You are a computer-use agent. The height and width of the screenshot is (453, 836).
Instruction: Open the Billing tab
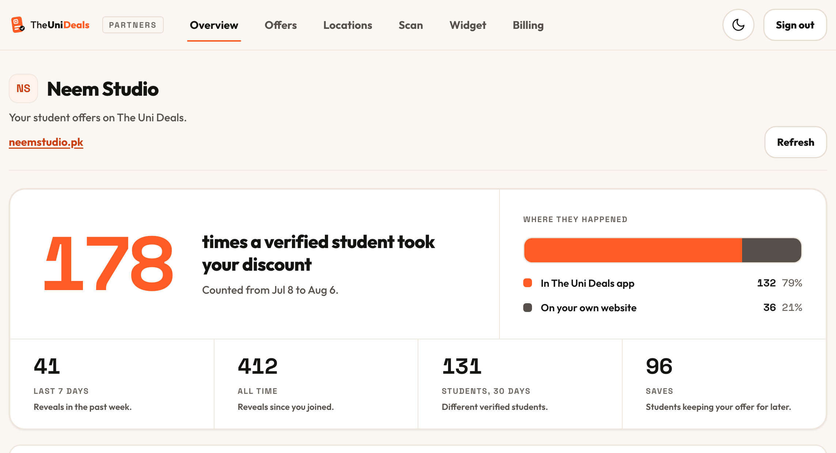pyautogui.click(x=528, y=25)
